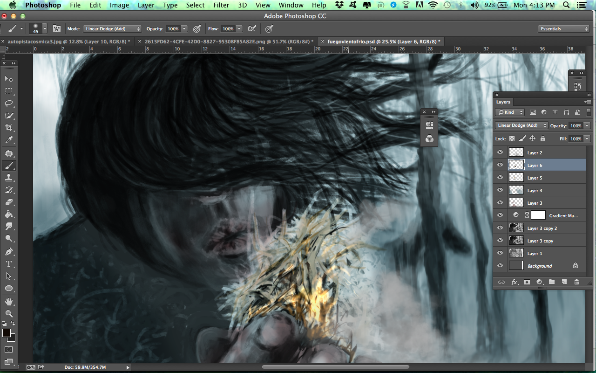Toggle Quick Mask mode
This screenshot has width=596, height=373.
point(9,349)
